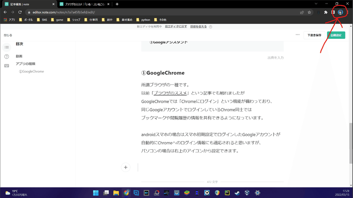353x198 pixels.
Task: Click the plus button to insert content
Action: tap(126, 168)
